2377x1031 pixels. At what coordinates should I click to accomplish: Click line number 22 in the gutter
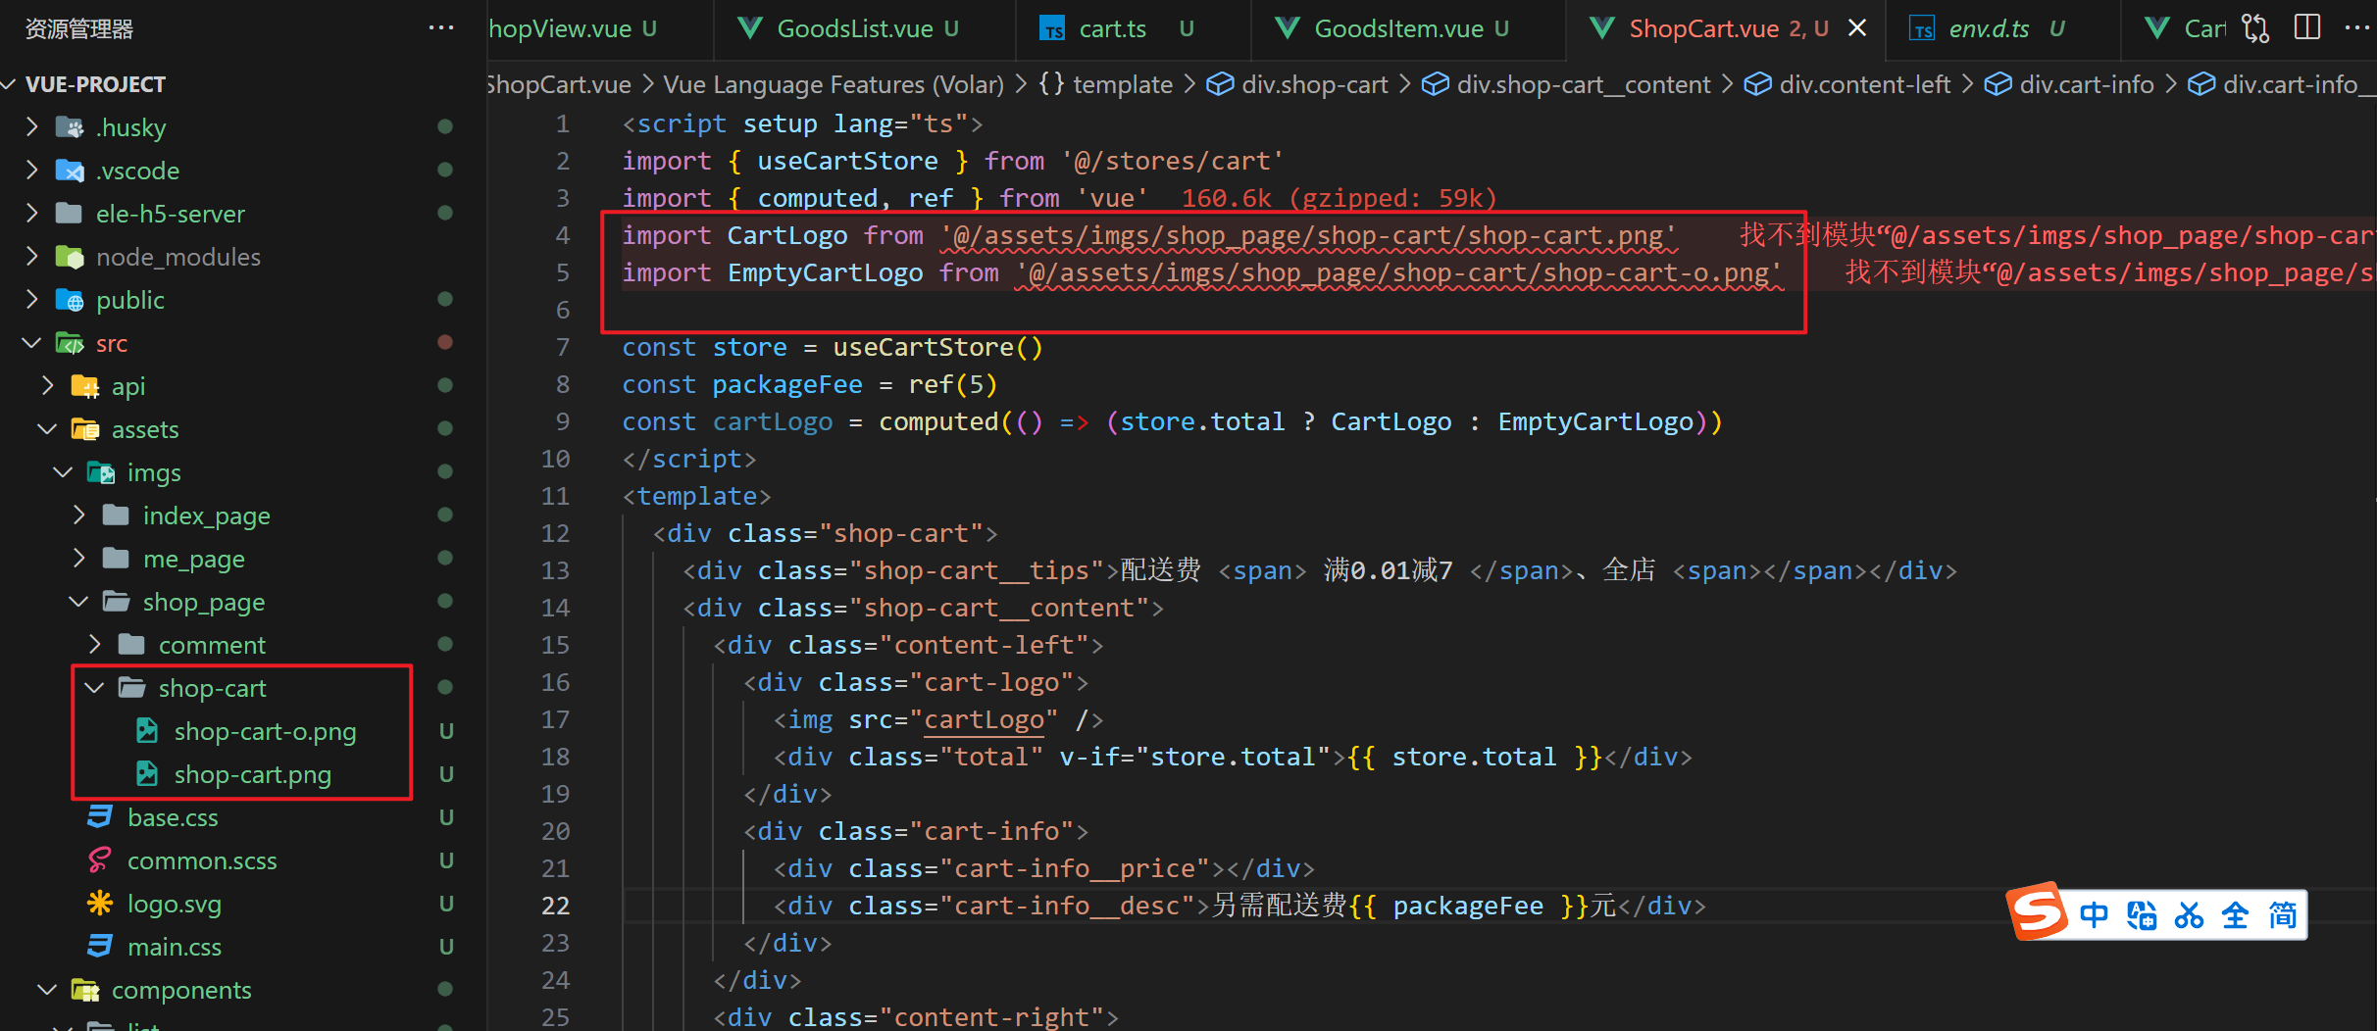point(555,906)
